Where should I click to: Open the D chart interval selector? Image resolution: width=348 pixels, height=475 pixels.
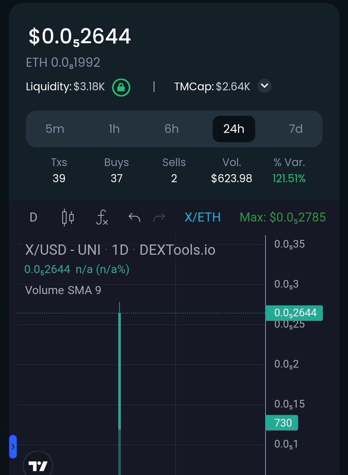(33, 217)
